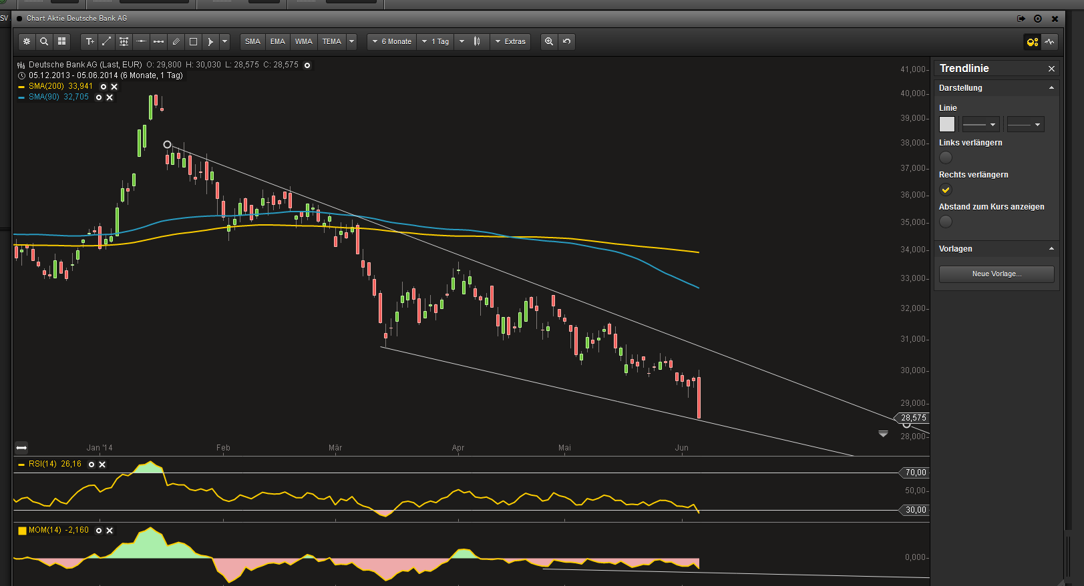Select the pencil freehand drawing tool
The image size is (1084, 586).
(x=176, y=41)
